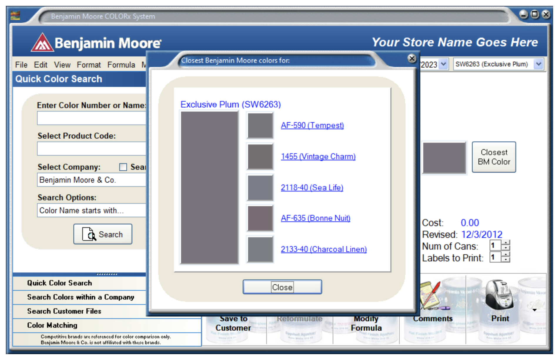Click the Close button in the dialog
This screenshot has height=360, width=559.
point(282,287)
